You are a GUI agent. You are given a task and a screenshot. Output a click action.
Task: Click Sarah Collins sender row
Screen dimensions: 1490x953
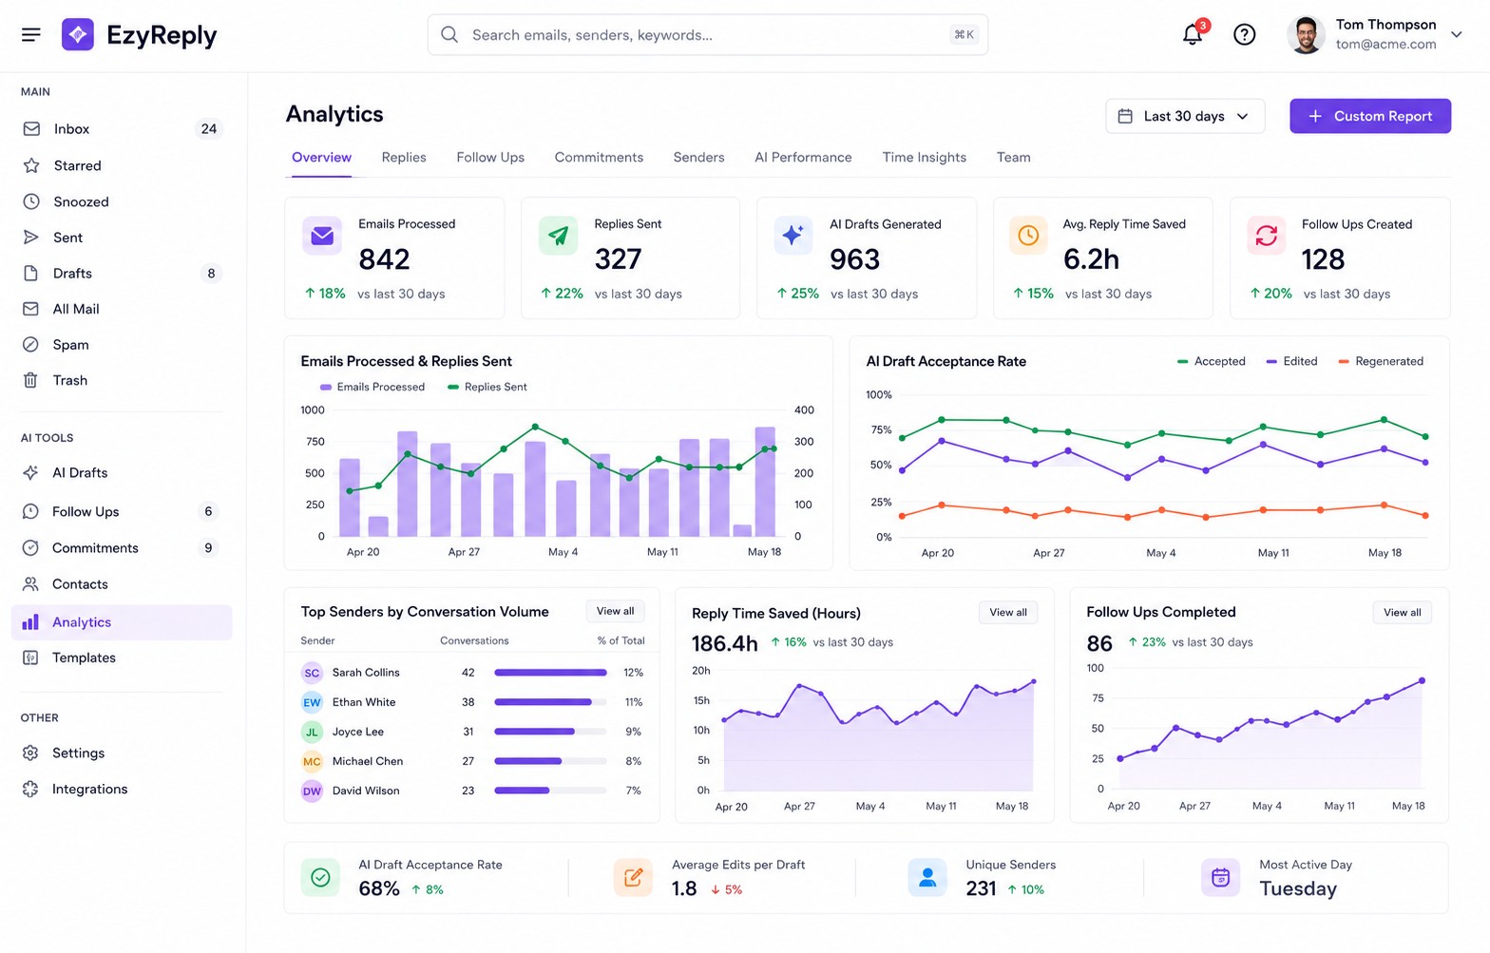472,673
